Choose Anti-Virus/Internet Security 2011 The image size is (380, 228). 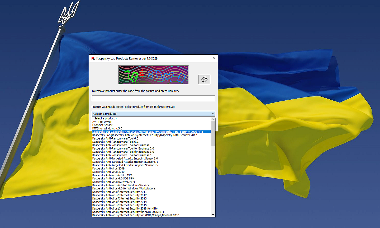151,192
